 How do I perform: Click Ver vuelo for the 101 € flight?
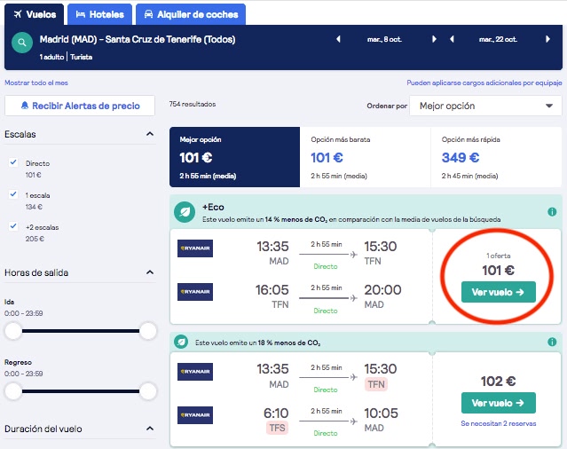[x=499, y=292]
